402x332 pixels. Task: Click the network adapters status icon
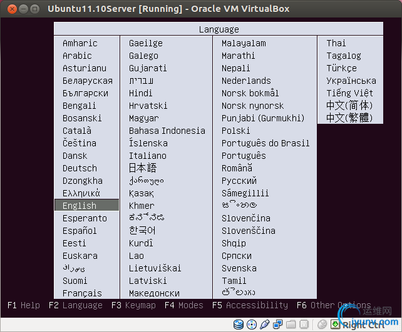point(277,324)
